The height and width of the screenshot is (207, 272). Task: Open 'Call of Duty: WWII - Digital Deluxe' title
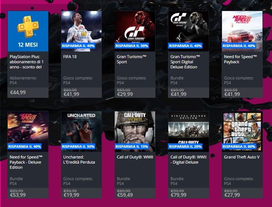189,160
